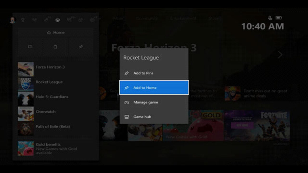Viewport: 308px width, 173px height.
Task: Click the next arrow chevron on dashboard
Action: [x=280, y=54]
